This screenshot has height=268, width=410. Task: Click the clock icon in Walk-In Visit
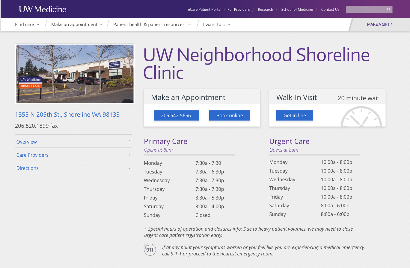point(361,117)
